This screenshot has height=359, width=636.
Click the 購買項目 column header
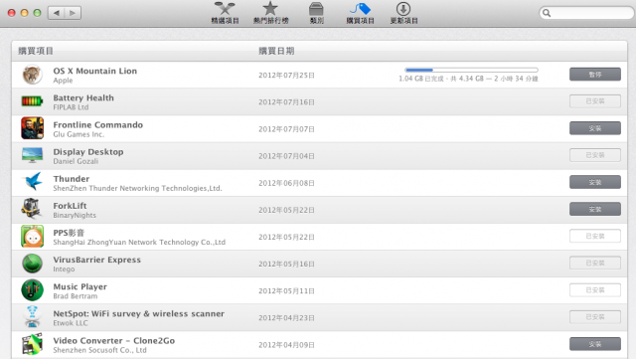click(36, 51)
